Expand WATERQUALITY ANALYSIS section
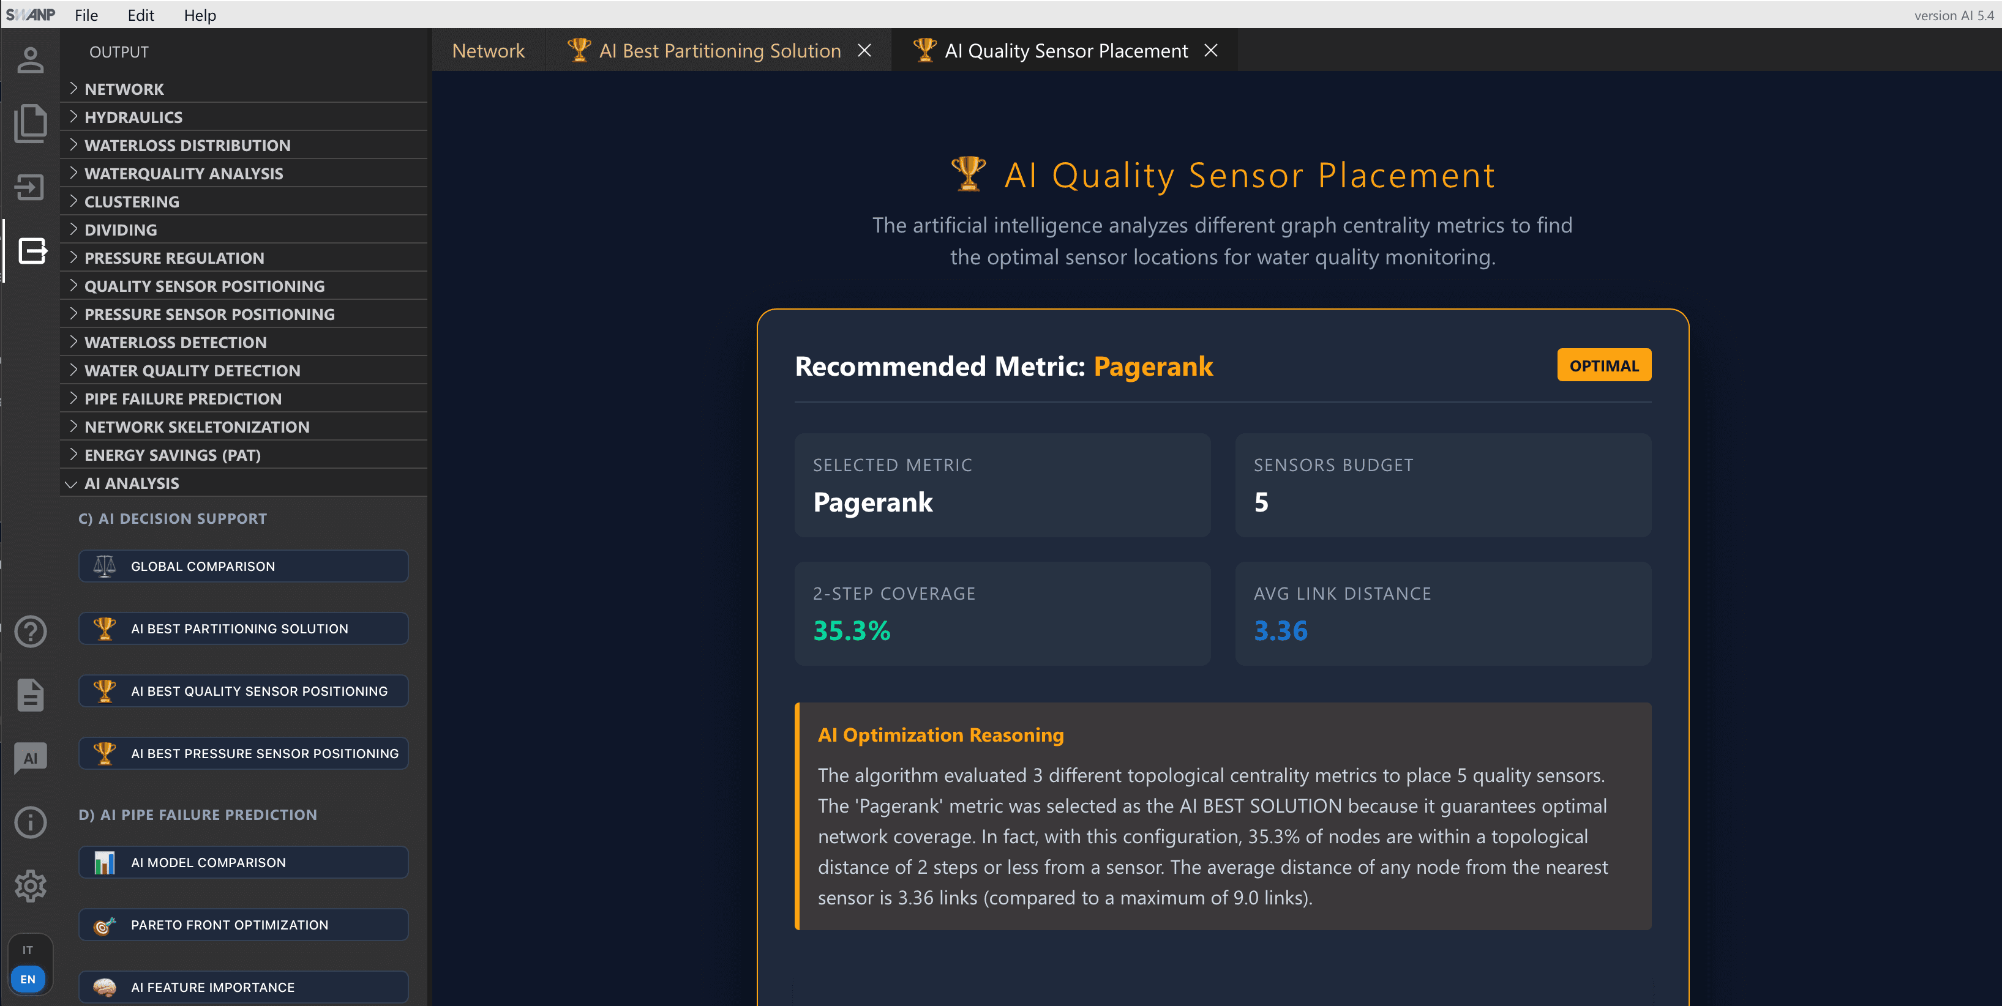The height and width of the screenshot is (1006, 2002). [x=243, y=173]
